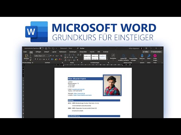
Task: Click the Decrease Indent icon
Action: click(x=78, y=55)
